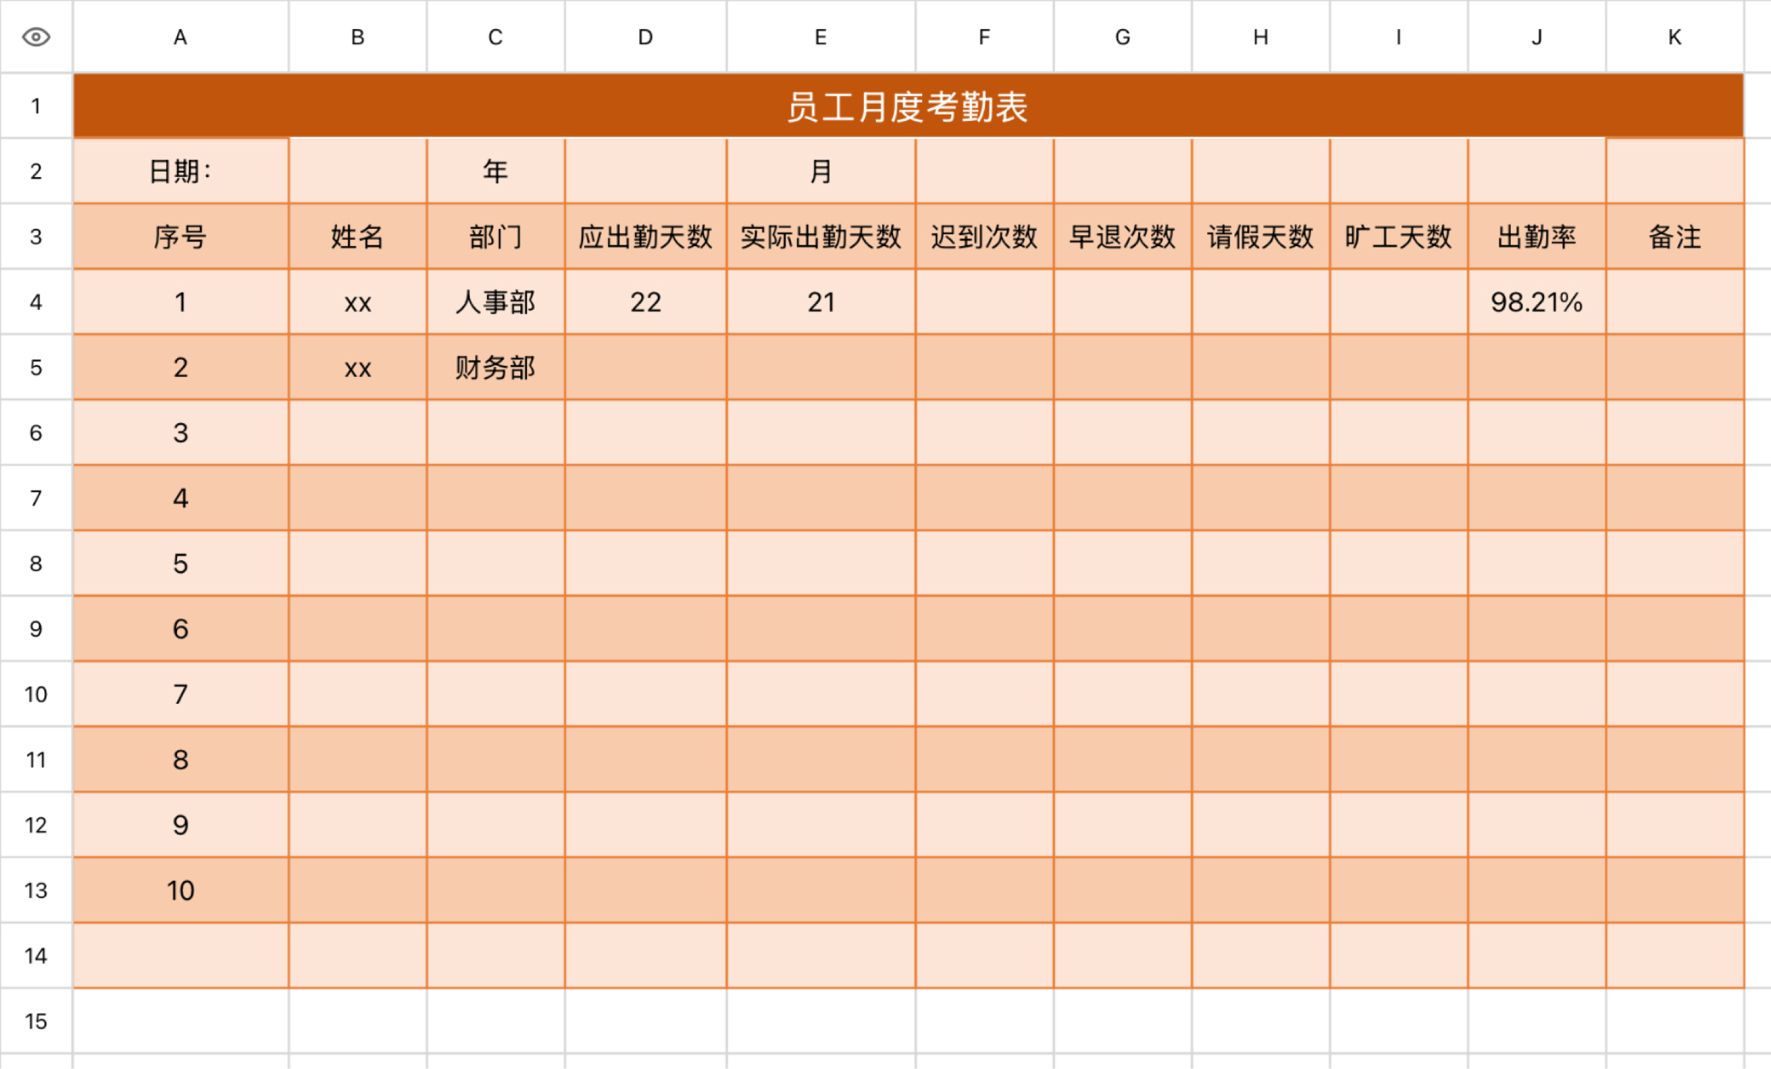Screen dimensions: 1771x1069
Task: Select column I header
Action: 1398,37
